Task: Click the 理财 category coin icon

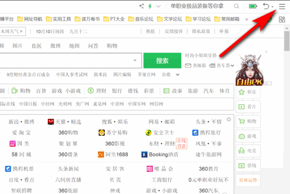Action: tap(91, 91)
